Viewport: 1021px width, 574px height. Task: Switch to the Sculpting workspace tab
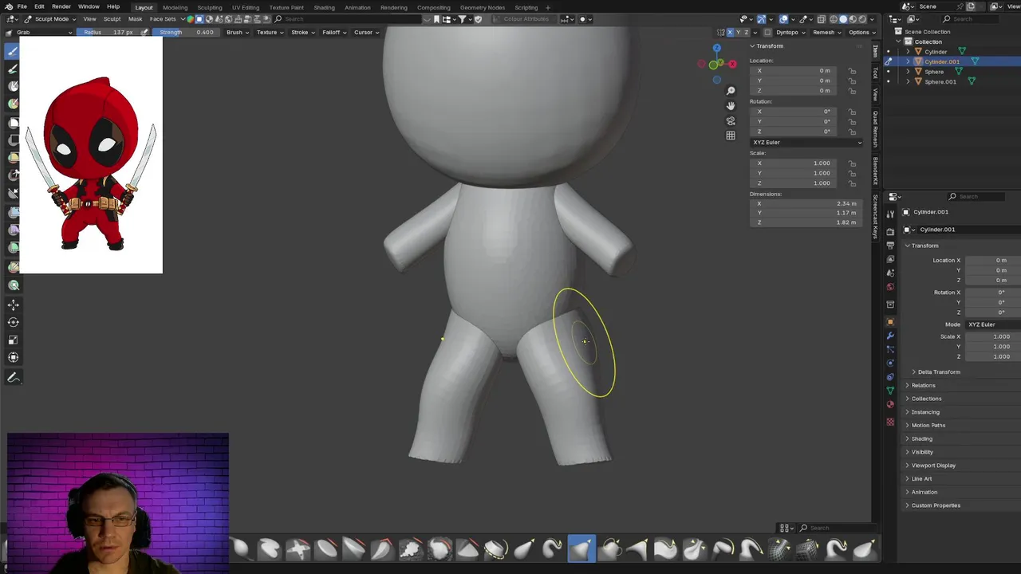pyautogui.click(x=210, y=7)
